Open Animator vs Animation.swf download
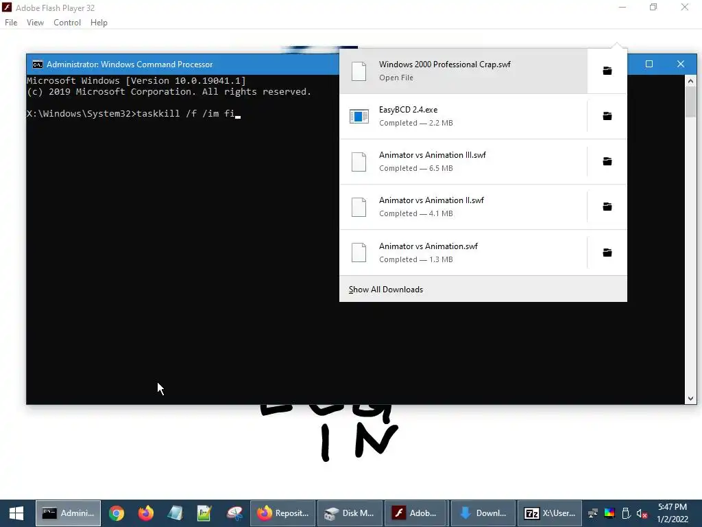 [463, 253]
